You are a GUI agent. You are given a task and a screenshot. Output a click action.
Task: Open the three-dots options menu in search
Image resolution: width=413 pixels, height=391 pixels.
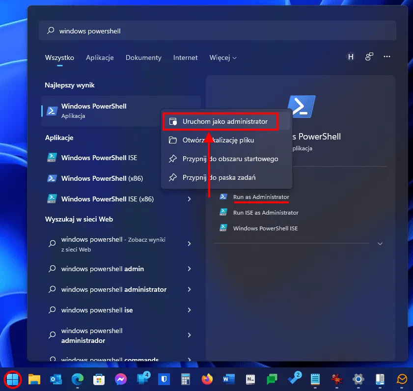(x=386, y=56)
